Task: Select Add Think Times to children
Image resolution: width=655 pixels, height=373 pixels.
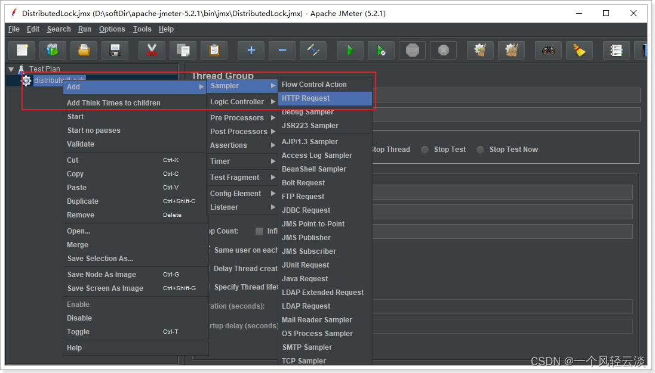Action: point(134,103)
